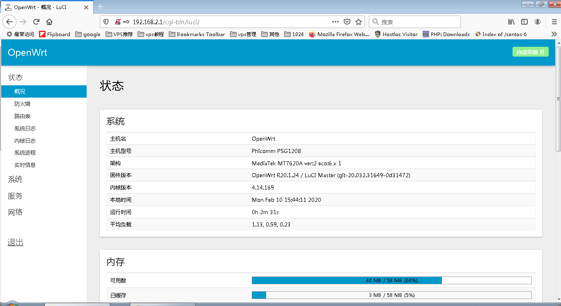Screen dimensions: 561x306
Task: Open the Flipboard bookmark
Action: pos(55,34)
